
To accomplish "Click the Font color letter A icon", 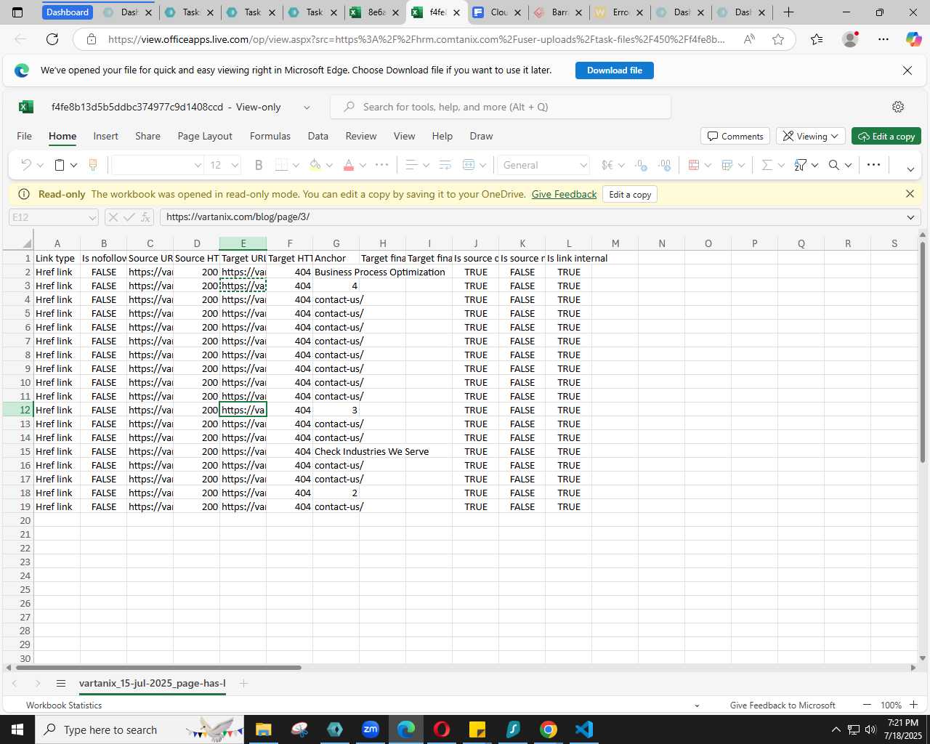I will (349, 165).
